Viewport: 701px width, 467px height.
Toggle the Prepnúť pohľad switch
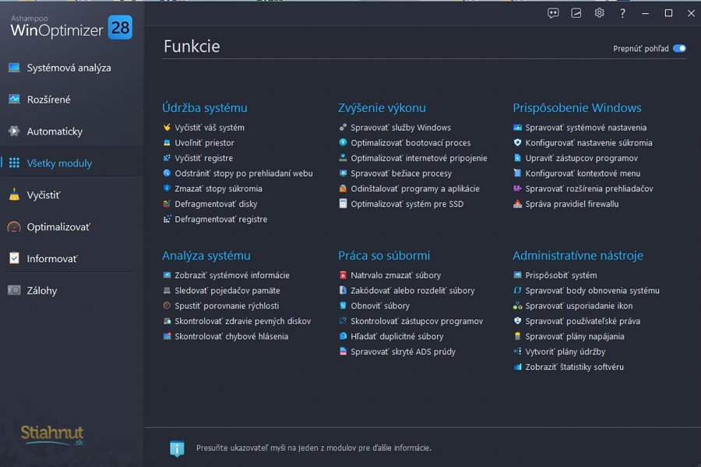pyautogui.click(x=679, y=48)
